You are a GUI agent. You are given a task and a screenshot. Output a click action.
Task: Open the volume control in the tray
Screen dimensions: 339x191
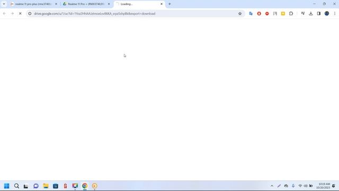pyautogui.click(x=306, y=186)
